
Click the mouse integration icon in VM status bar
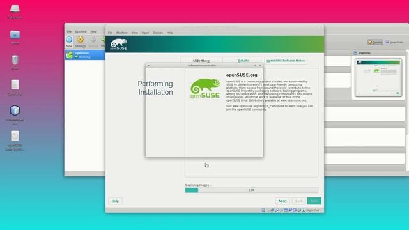pos(299,210)
